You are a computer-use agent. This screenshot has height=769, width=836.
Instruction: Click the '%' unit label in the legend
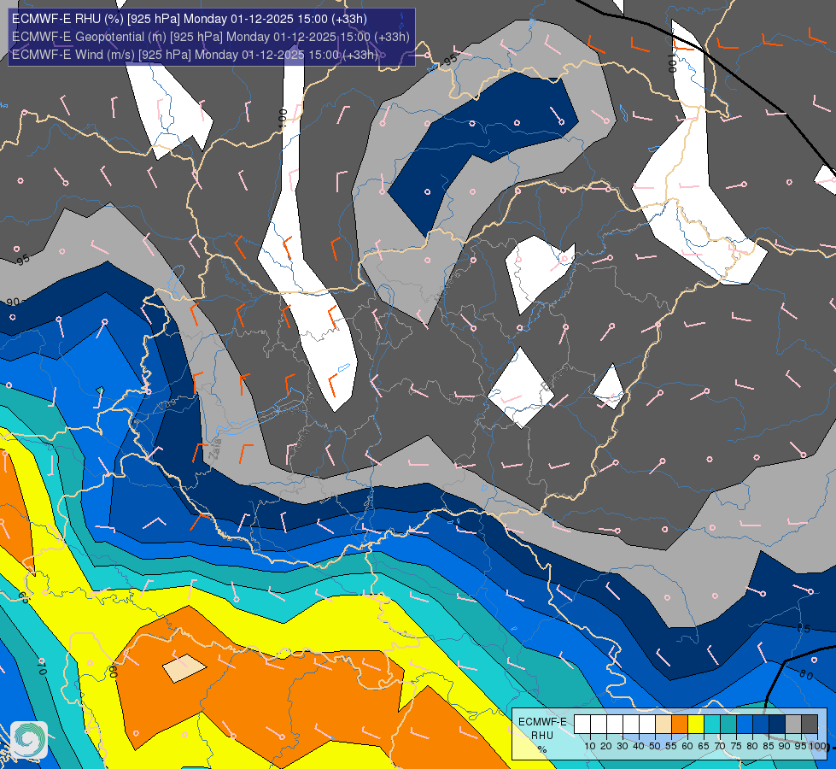(x=542, y=749)
